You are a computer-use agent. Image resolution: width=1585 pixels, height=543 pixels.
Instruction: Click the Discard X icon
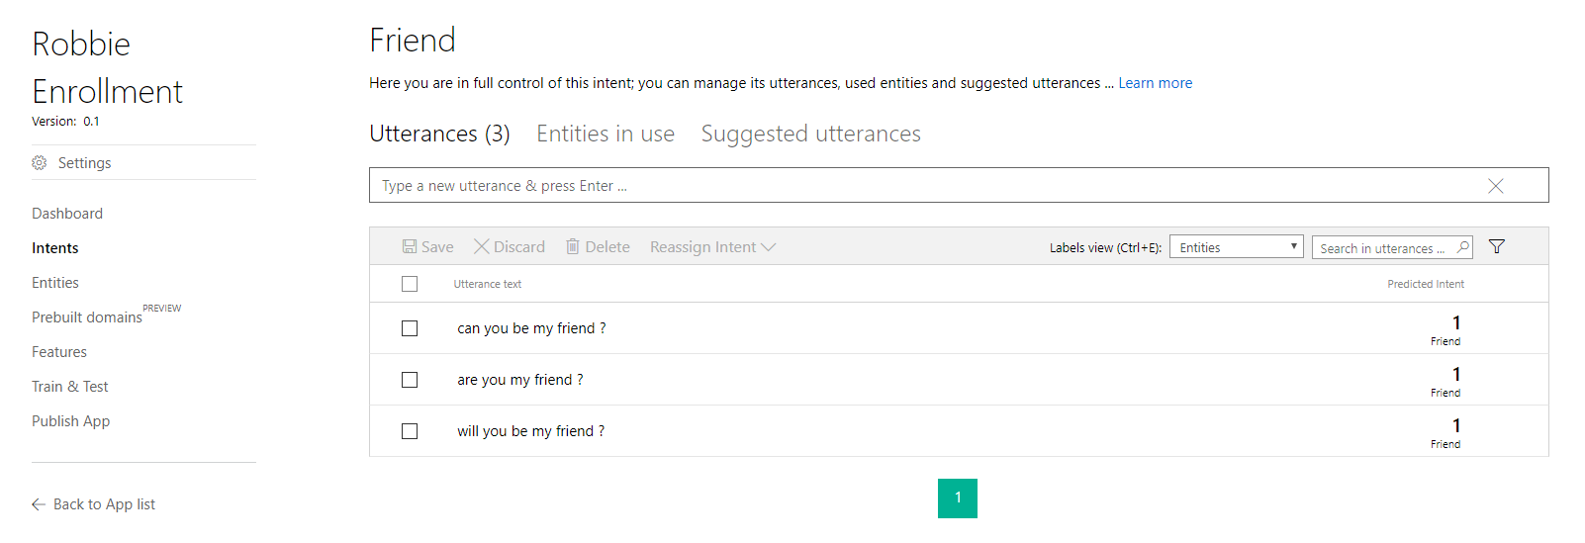(482, 247)
